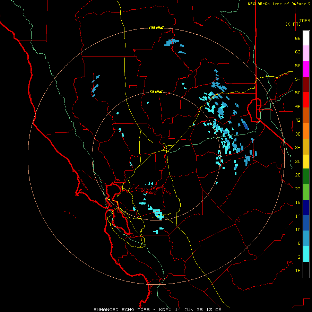Click the 66 legend value label

tap(298, 38)
